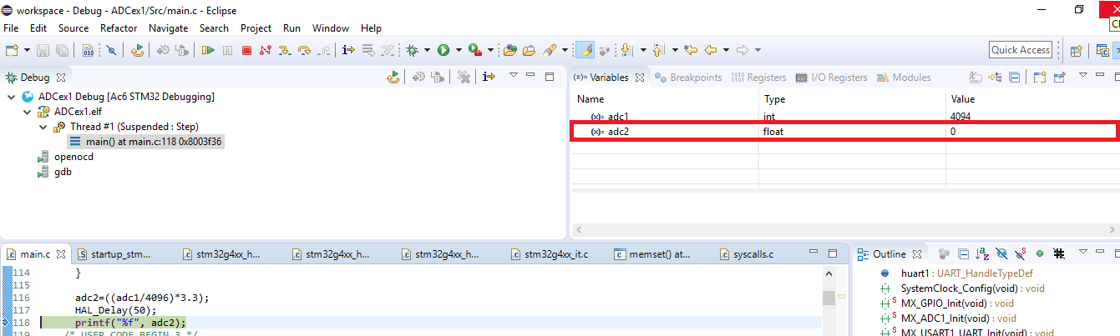Click the Disconnect icon in toolbar
This screenshot has width=1120, height=336.
pyautogui.click(x=266, y=50)
